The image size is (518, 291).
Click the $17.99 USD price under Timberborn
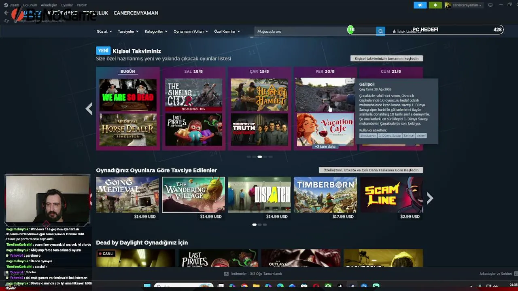click(343, 217)
